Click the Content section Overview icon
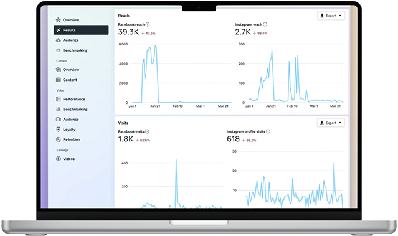398x236 pixels. click(59, 70)
